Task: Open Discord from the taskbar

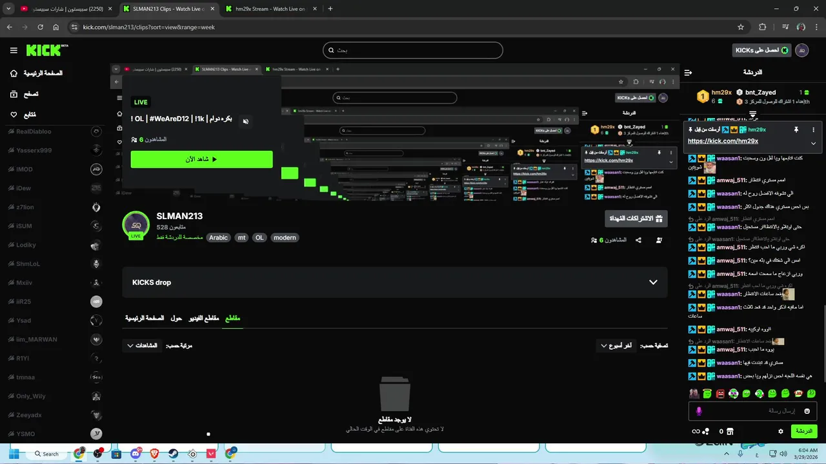Action: [136, 454]
